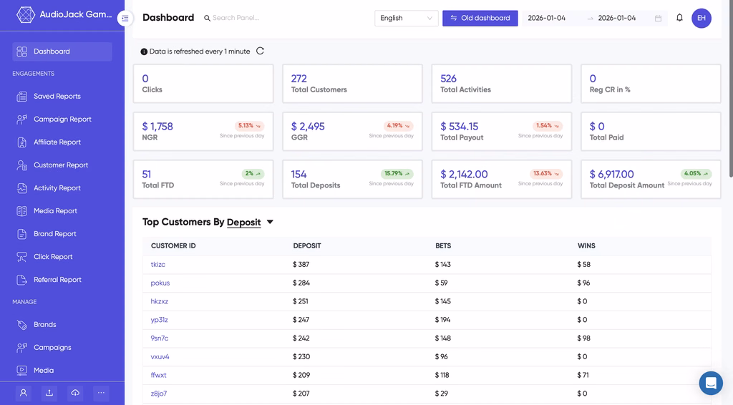Open customer pokus link
733x405 pixels.
[160, 283]
